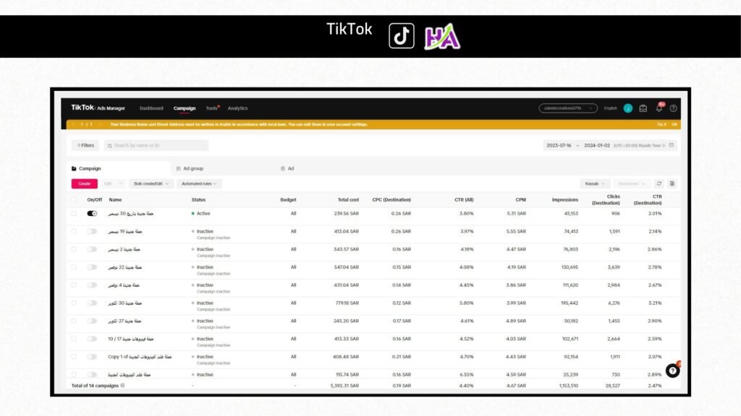Open the user avatar profile menu
This screenshot has height=416, width=741.
627,108
